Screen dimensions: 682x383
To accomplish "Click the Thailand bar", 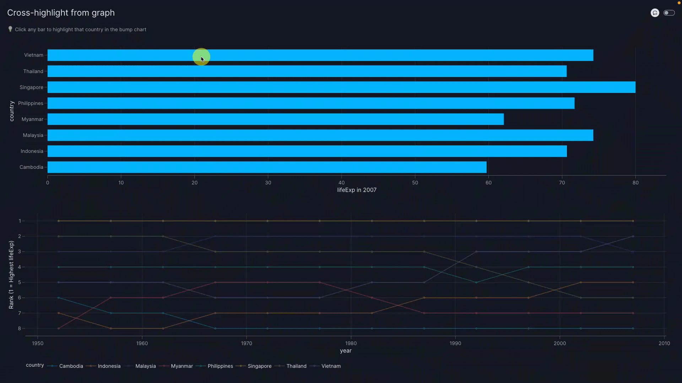I will tap(307, 71).
